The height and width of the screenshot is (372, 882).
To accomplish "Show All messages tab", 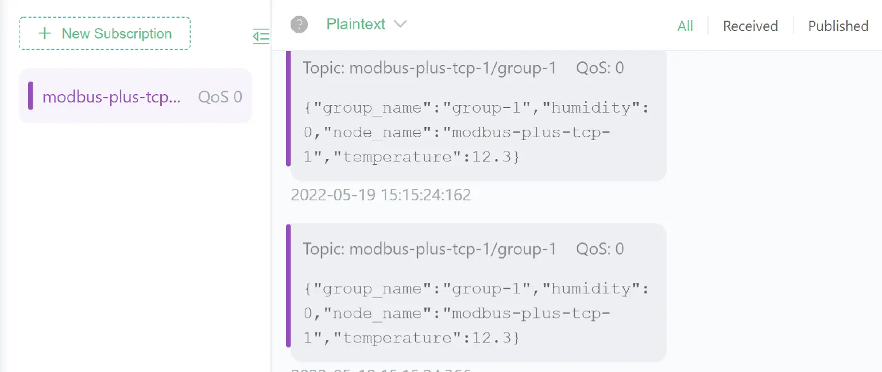I will [x=685, y=26].
